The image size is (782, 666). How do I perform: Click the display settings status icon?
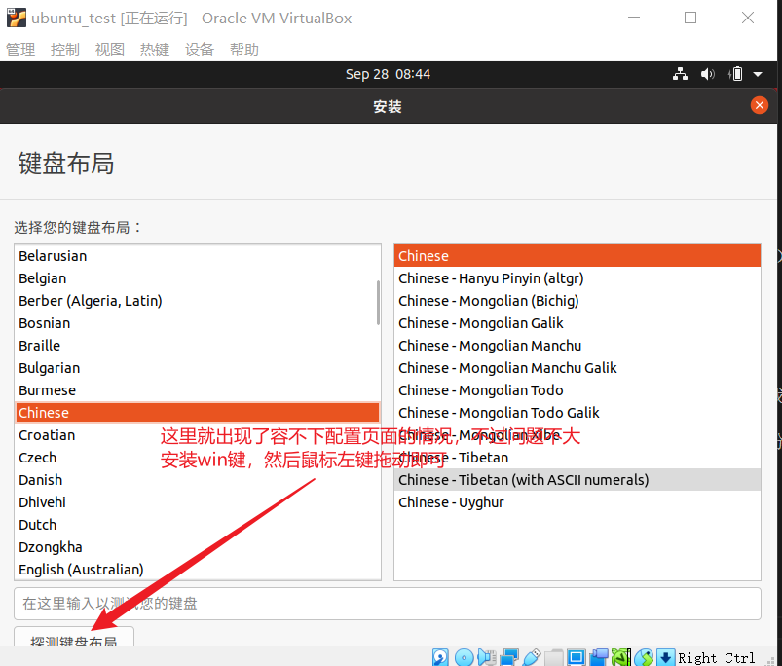click(x=576, y=657)
